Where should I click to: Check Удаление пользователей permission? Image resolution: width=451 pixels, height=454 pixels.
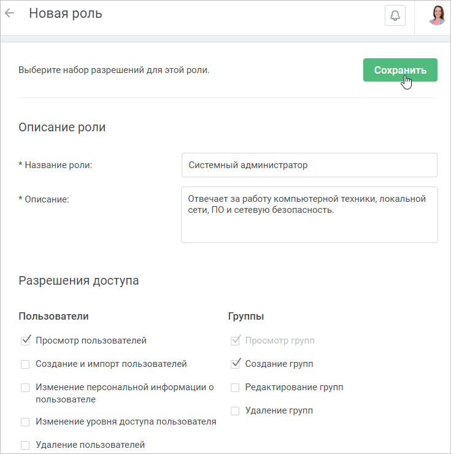pyautogui.click(x=25, y=445)
